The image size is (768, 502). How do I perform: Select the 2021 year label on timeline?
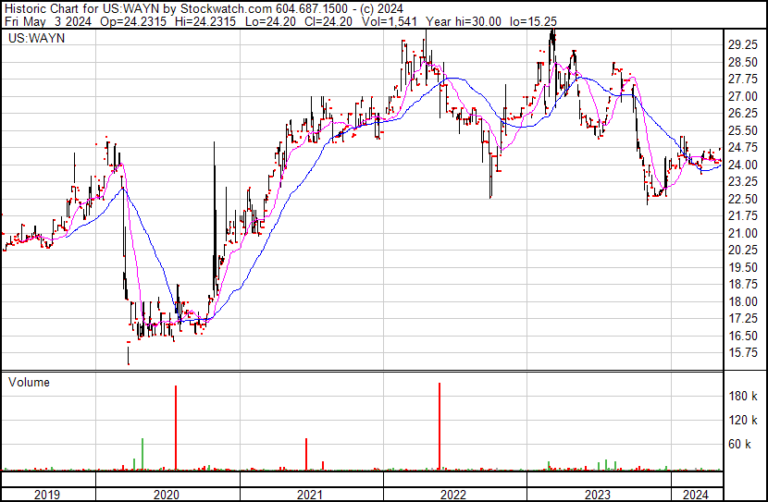(x=309, y=495)
